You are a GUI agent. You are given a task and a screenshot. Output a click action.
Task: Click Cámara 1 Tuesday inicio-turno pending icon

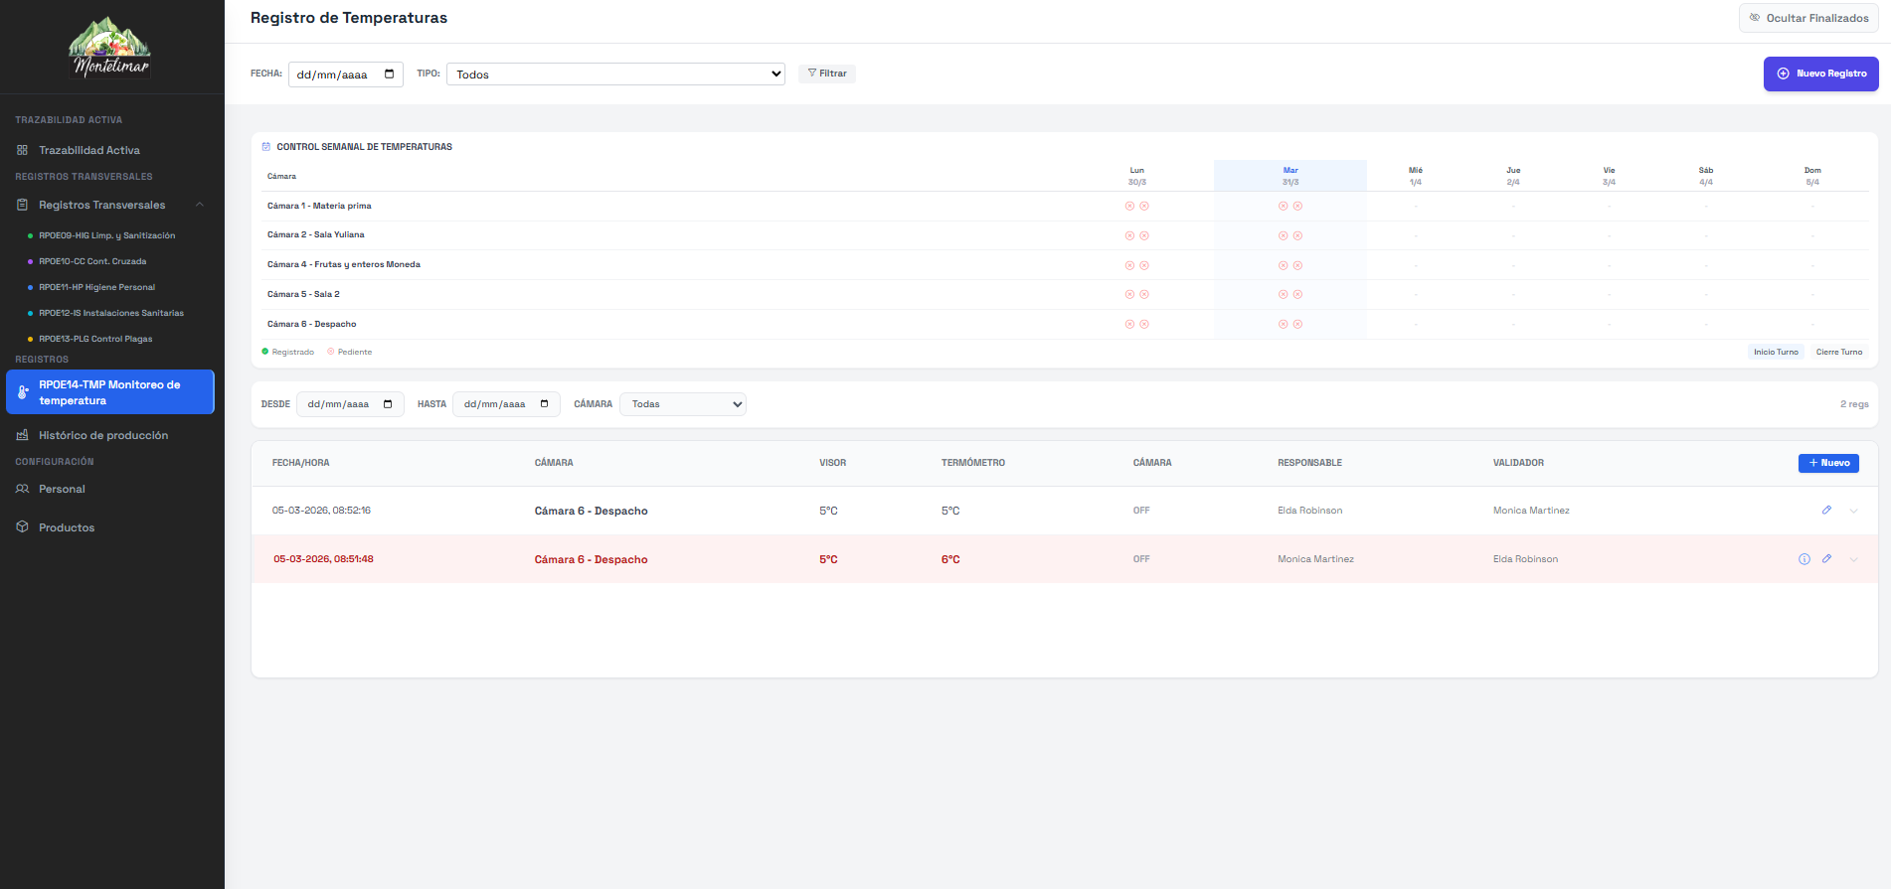click(1283, 206)
